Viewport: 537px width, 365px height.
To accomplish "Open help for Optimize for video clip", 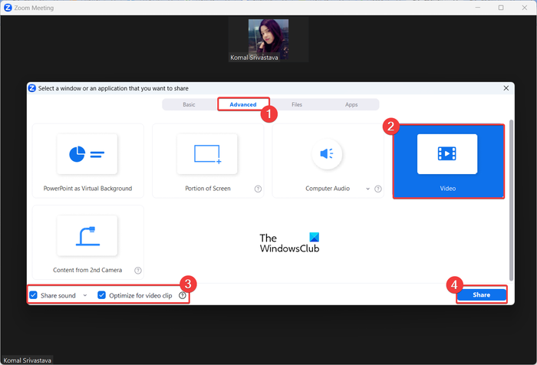I will click(183, 295).
